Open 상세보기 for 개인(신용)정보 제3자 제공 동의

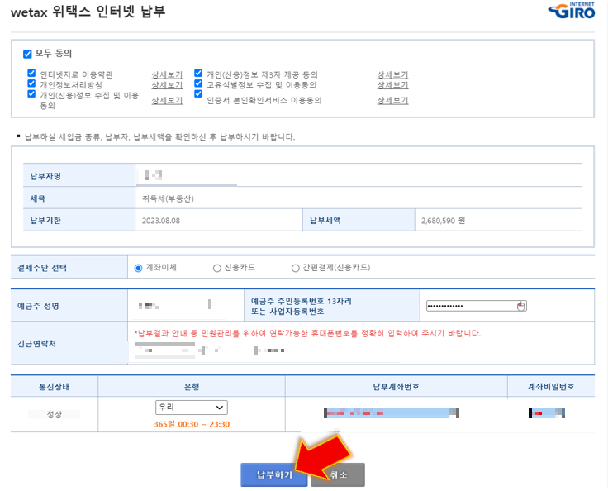pyautogui.click(x=392, y=74)
